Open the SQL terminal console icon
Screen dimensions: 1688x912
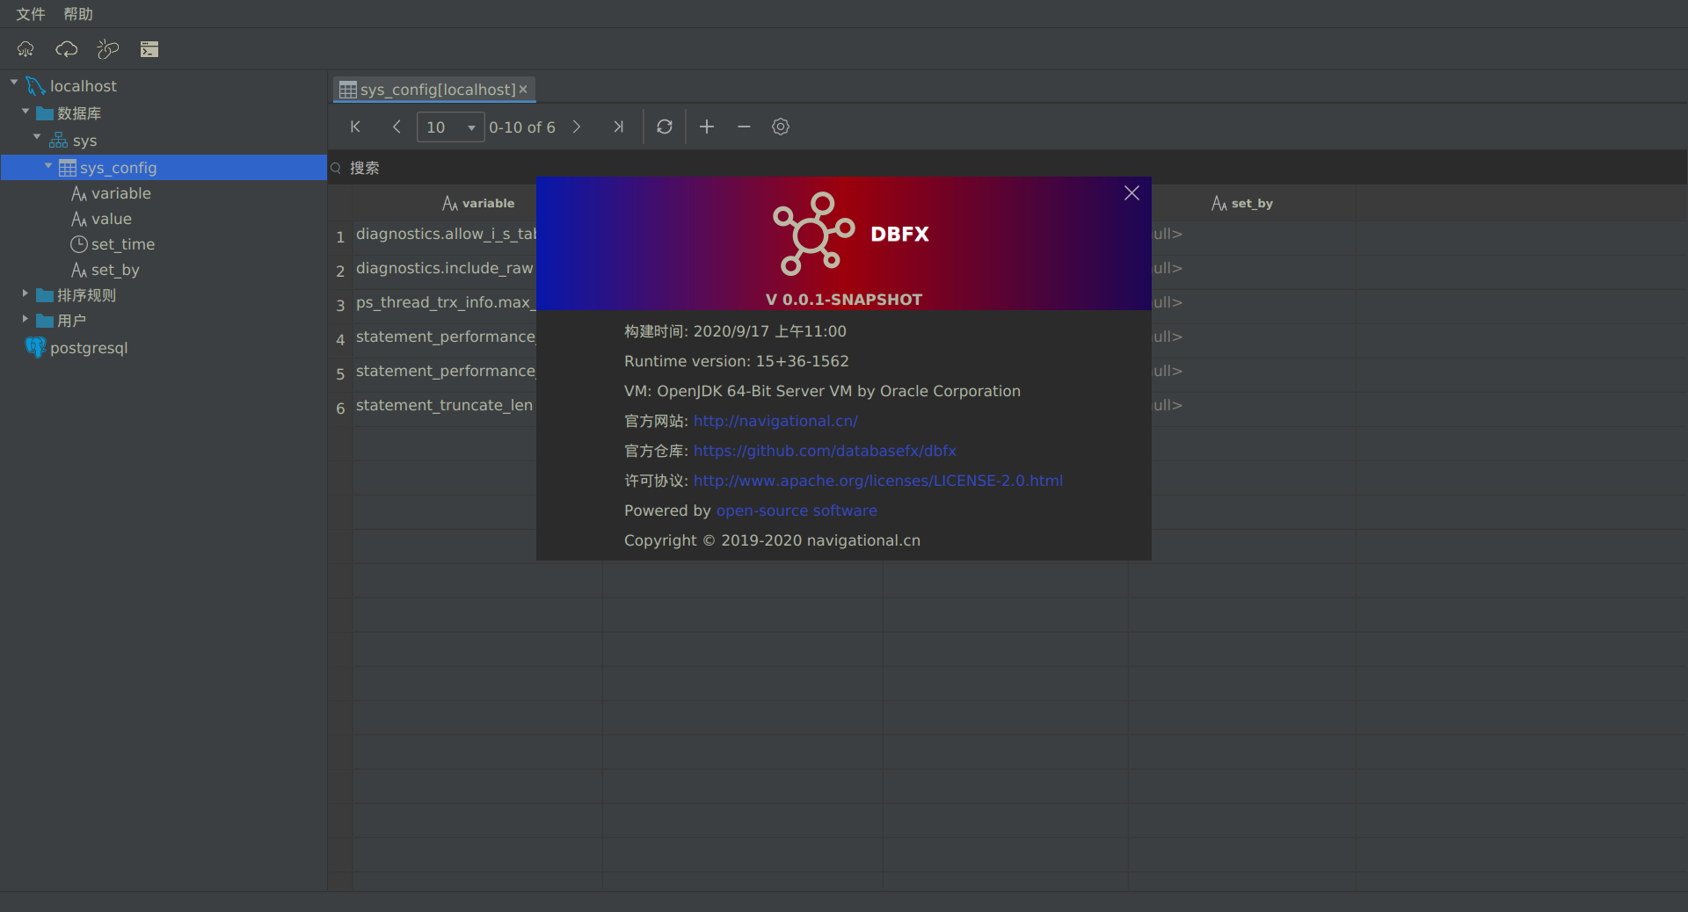coord(149,49)
